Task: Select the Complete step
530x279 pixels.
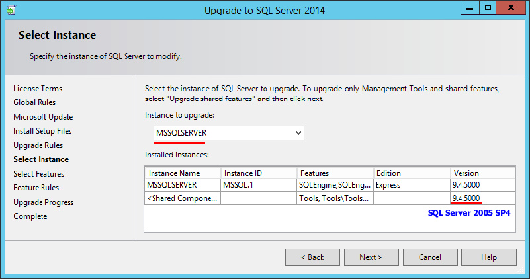Action: (30, 216)
